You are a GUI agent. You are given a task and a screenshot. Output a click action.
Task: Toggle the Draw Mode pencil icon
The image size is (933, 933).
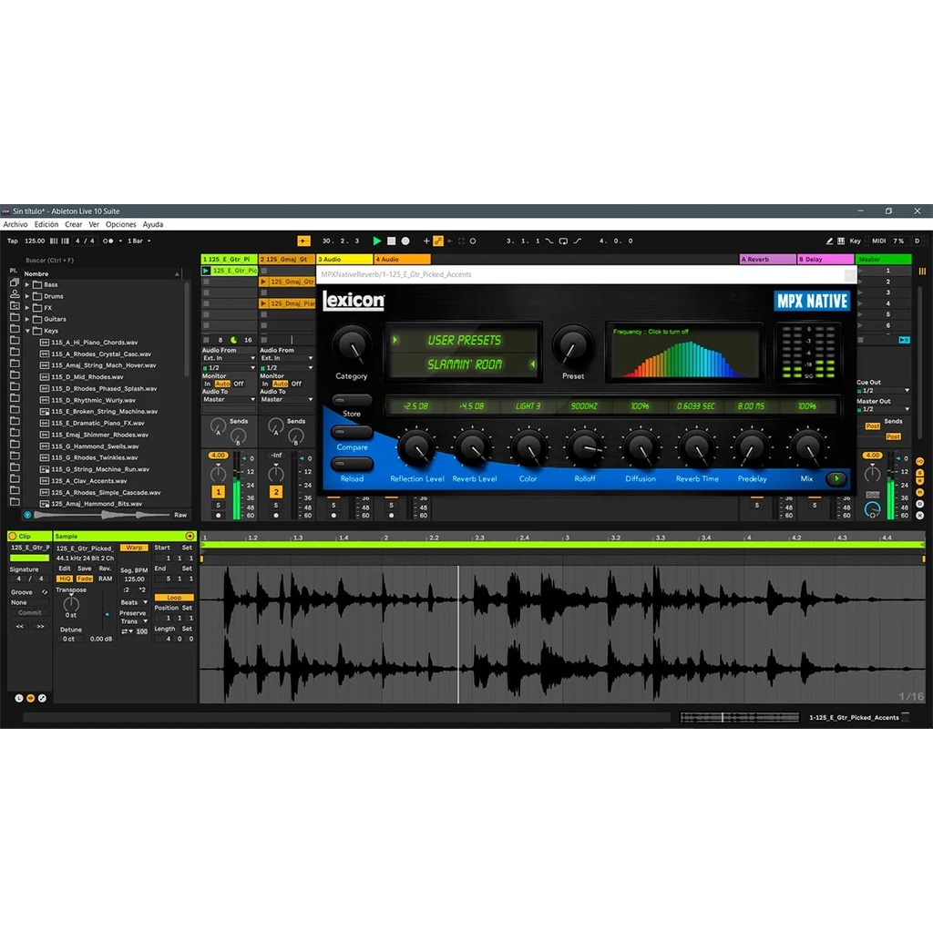tap(829, 241)
